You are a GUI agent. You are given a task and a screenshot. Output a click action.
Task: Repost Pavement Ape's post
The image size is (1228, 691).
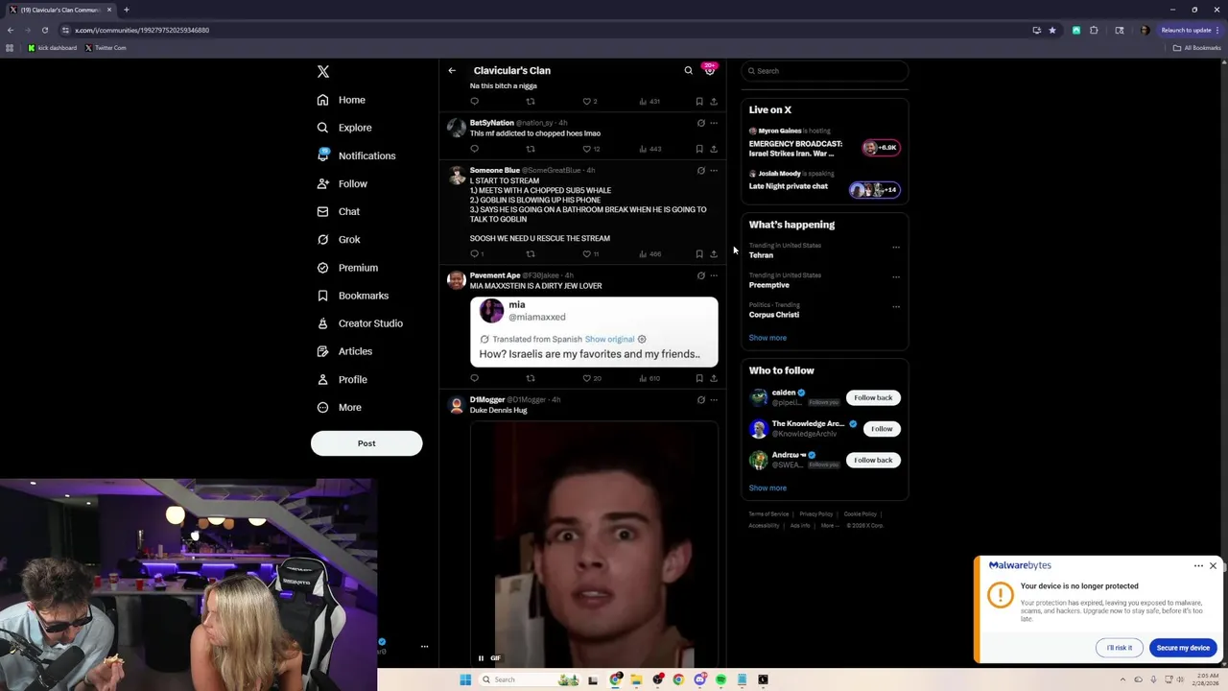[531, 378]
